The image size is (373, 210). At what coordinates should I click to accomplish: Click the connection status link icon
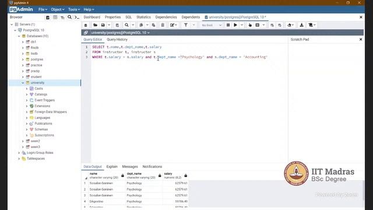(86, 33)
